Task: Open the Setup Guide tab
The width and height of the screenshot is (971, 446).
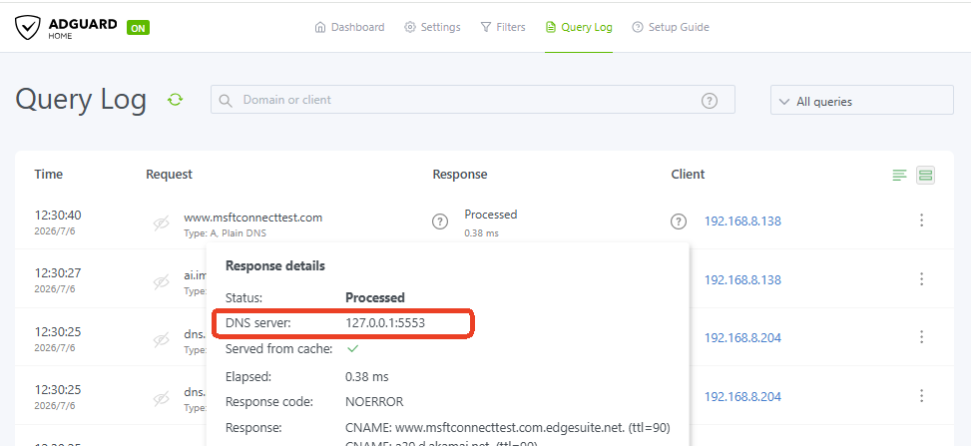Action: click(671, 27)
